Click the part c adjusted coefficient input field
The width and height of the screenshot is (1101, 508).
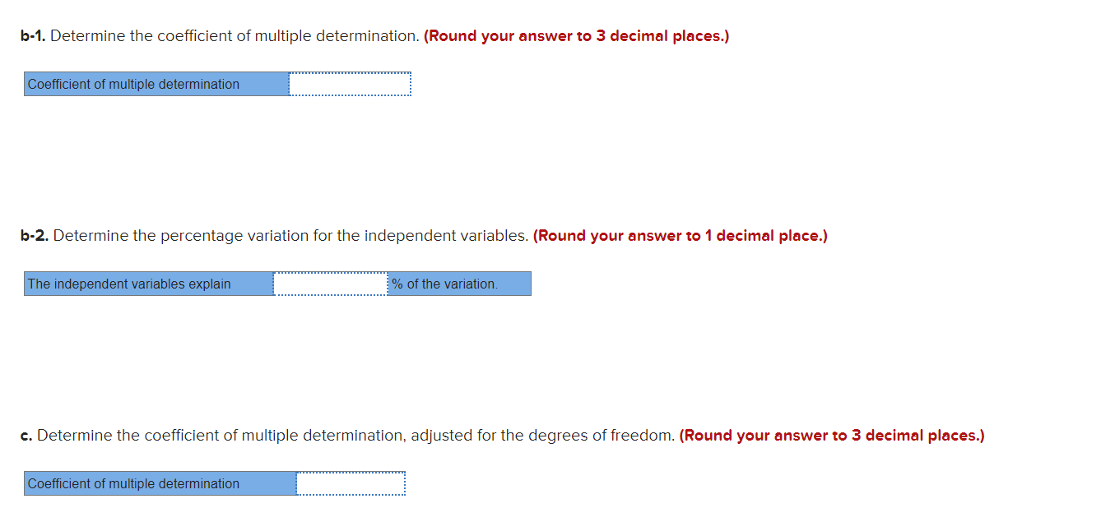tap(350, 483)
